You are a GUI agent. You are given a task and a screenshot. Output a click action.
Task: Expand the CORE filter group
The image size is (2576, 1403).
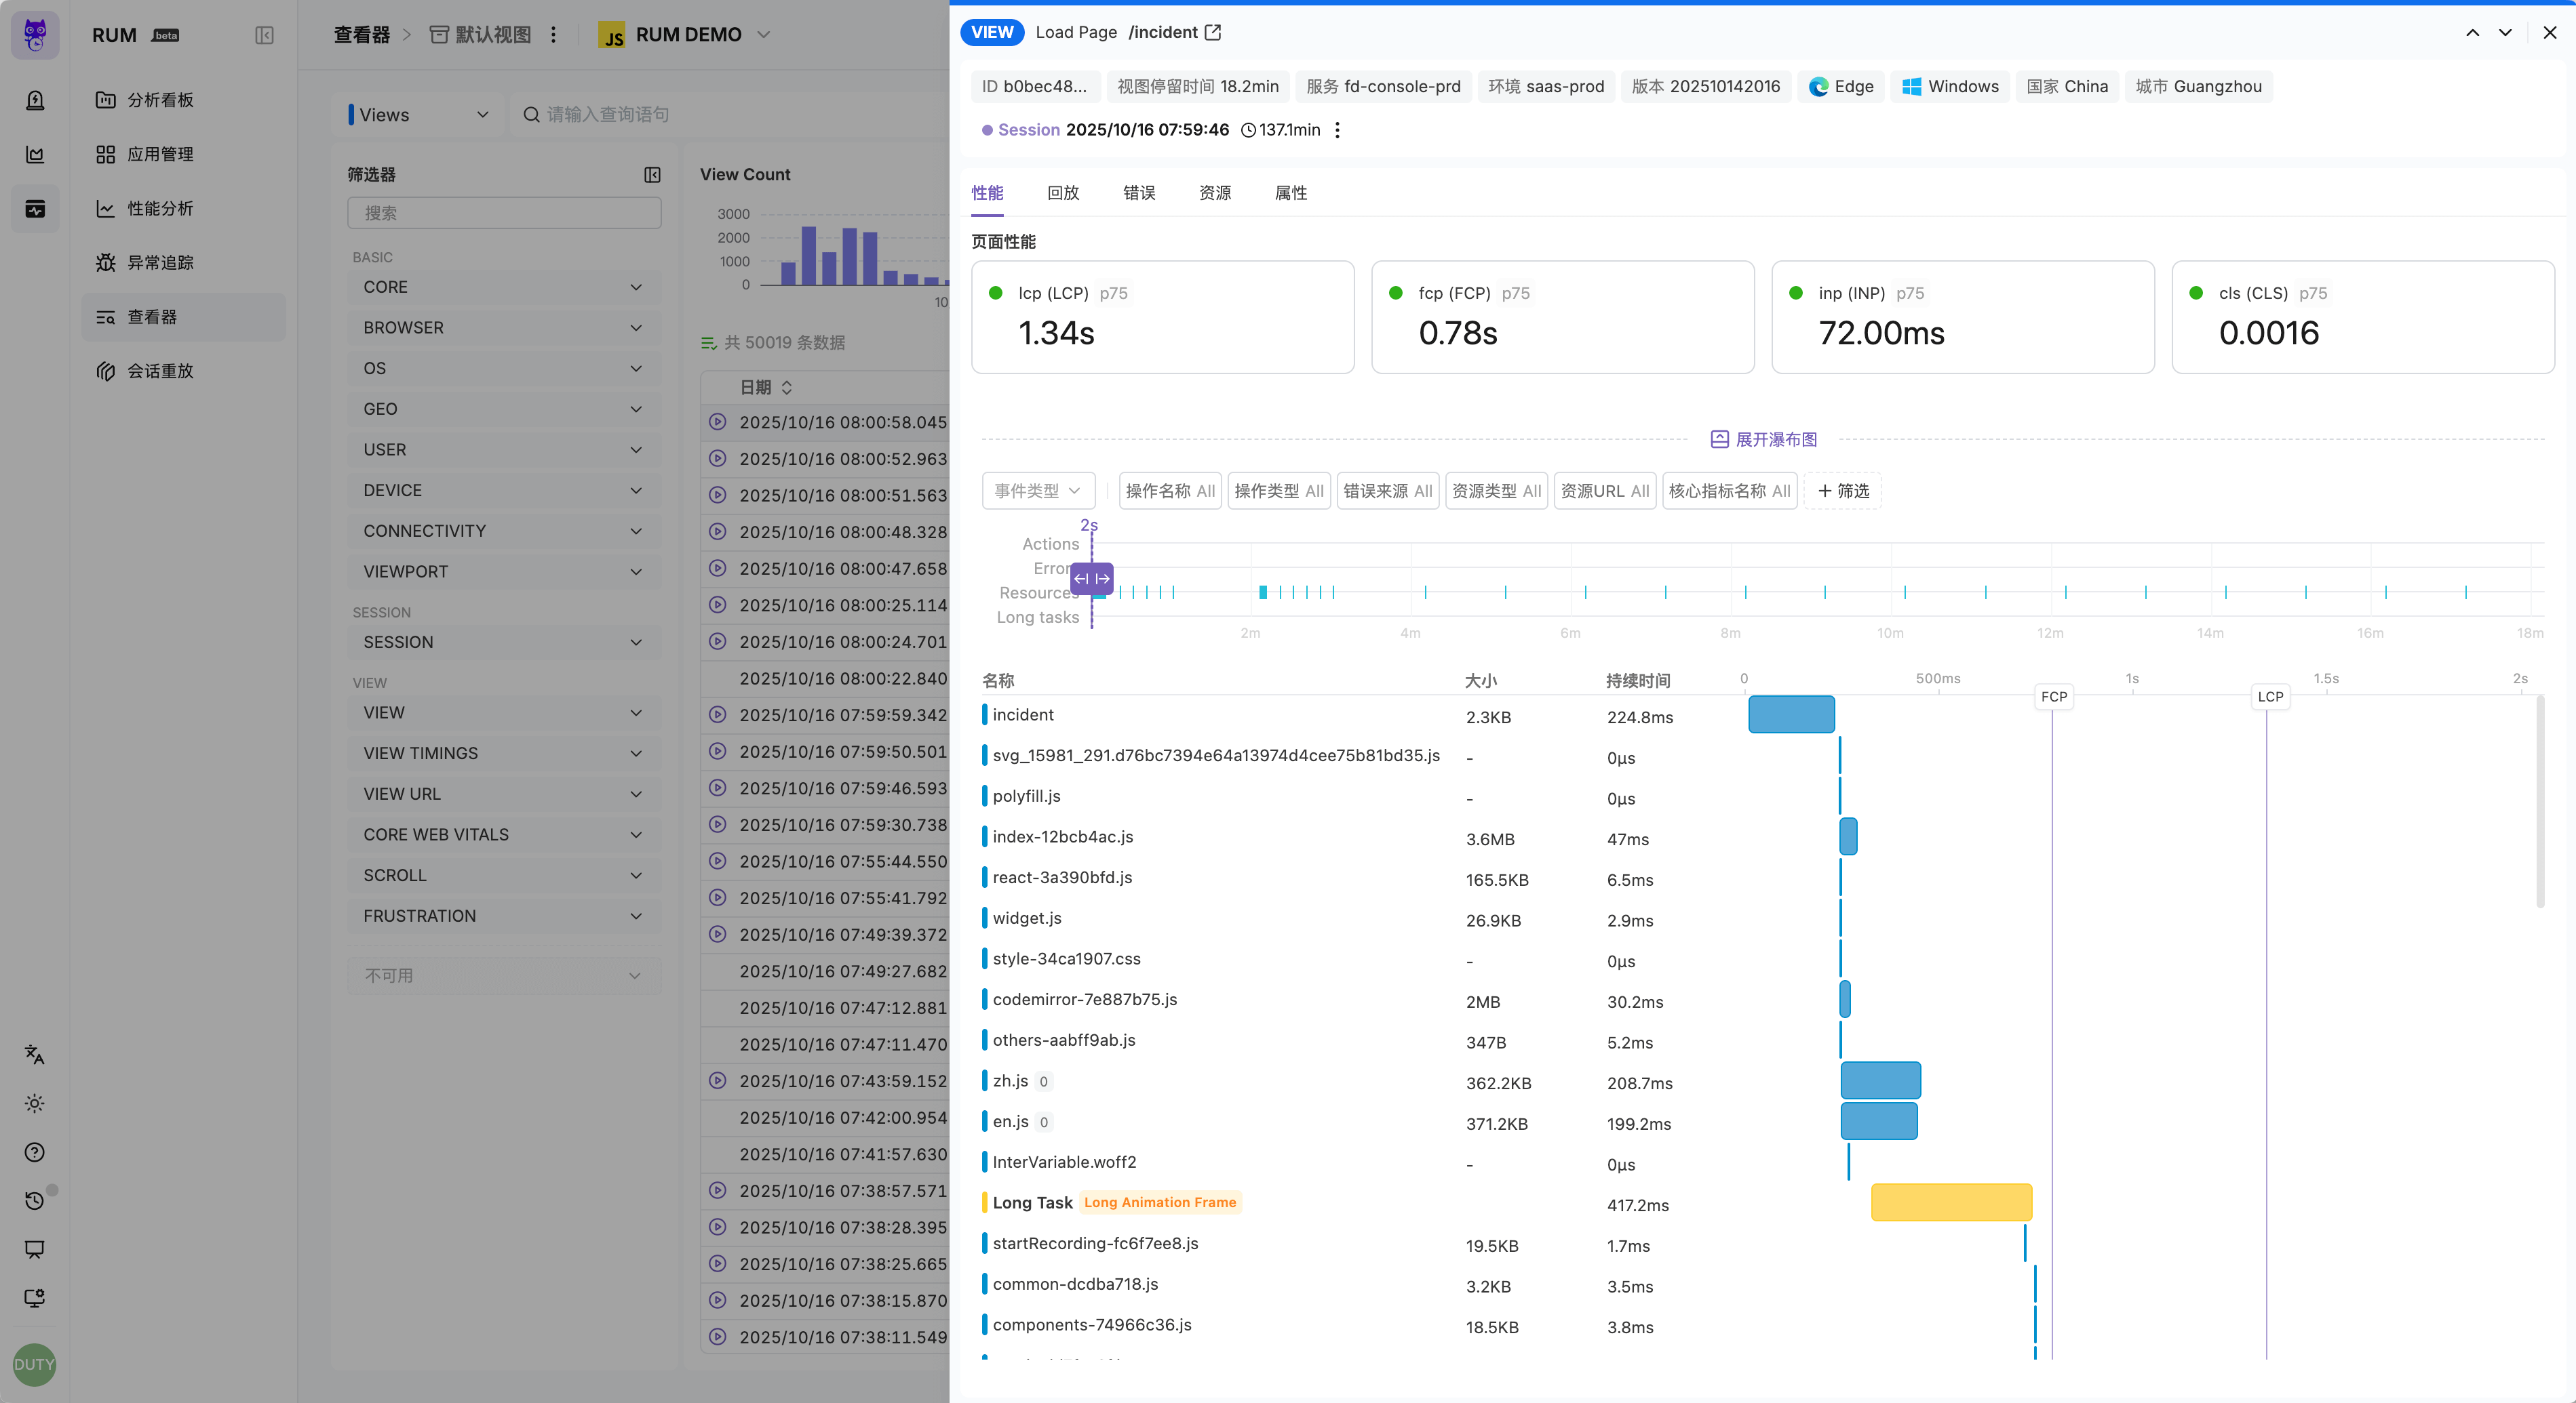(503, 287)
